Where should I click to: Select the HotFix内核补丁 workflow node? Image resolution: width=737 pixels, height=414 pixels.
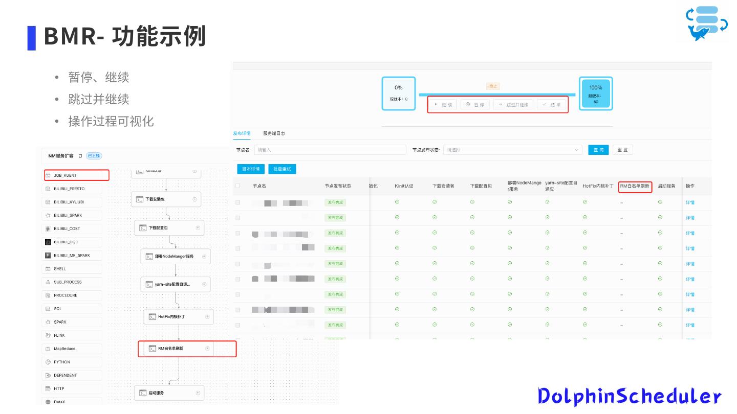pyautogui.click(x=179, y=316)
